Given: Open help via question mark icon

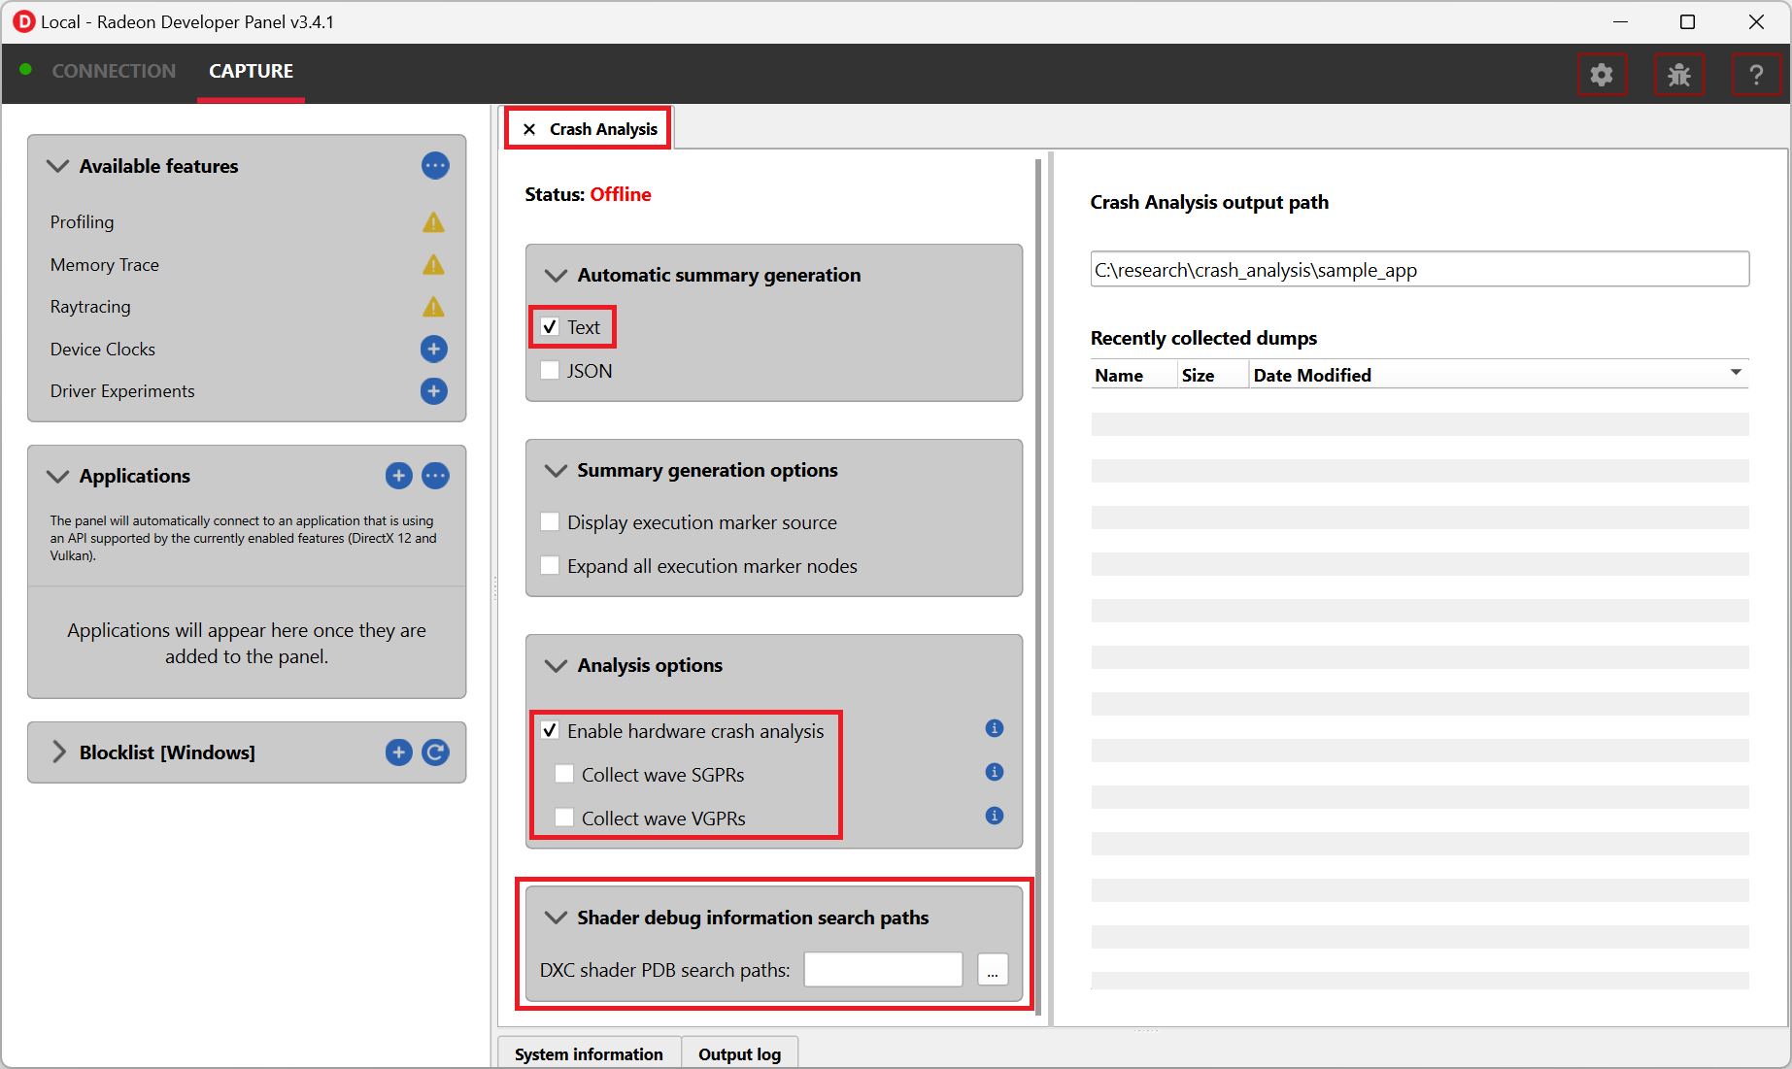Looking at the screenshot, I should click(1755, 75).
